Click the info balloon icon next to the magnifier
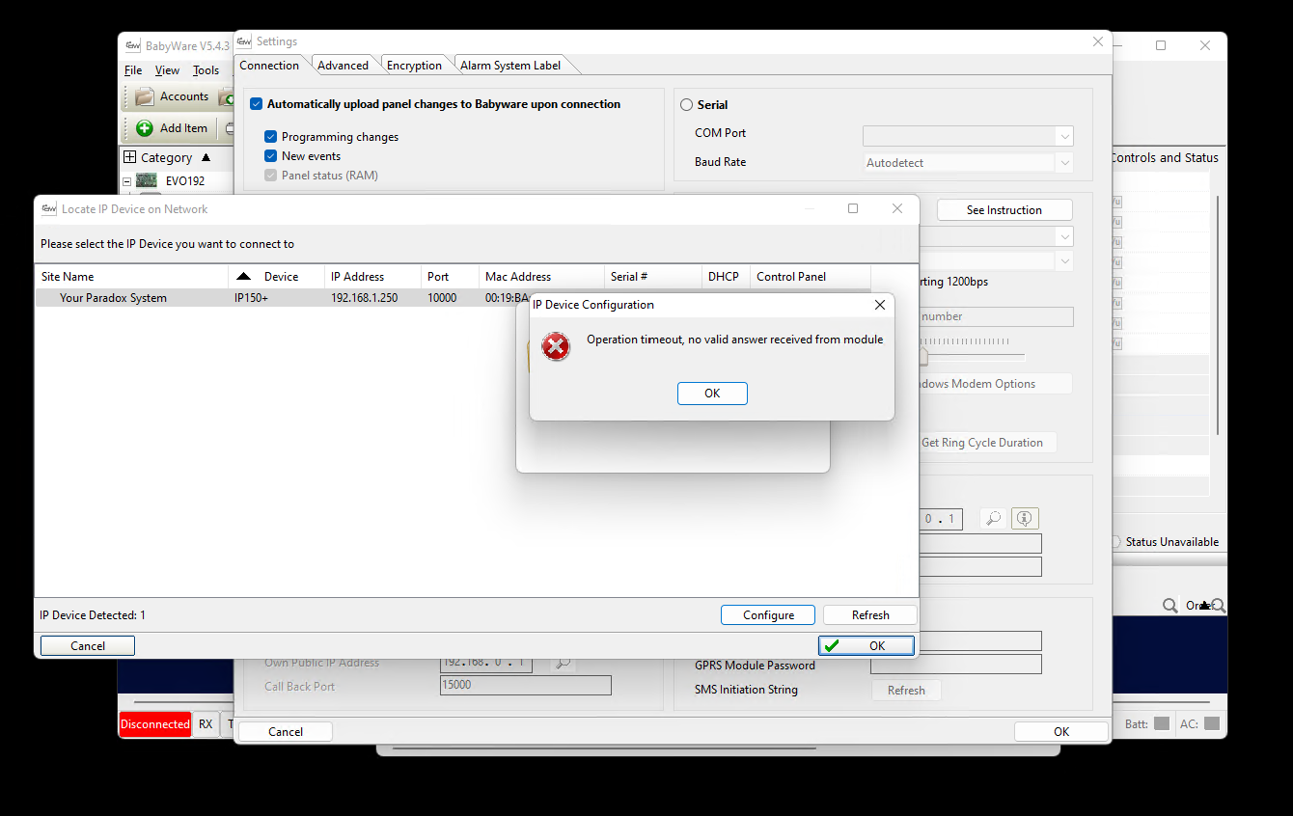 [x=1025, y=518]
